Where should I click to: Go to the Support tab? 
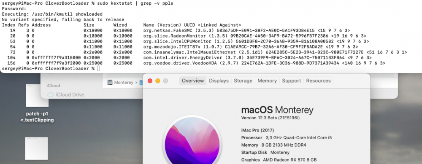(x=292, y=81)
